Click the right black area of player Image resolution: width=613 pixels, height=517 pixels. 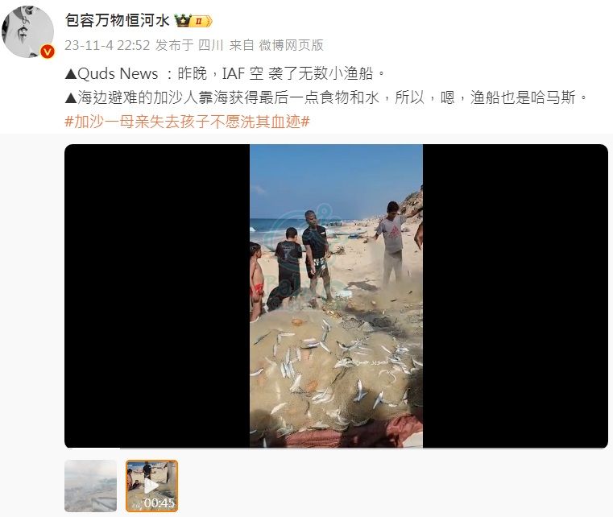[x=516, y=296]
